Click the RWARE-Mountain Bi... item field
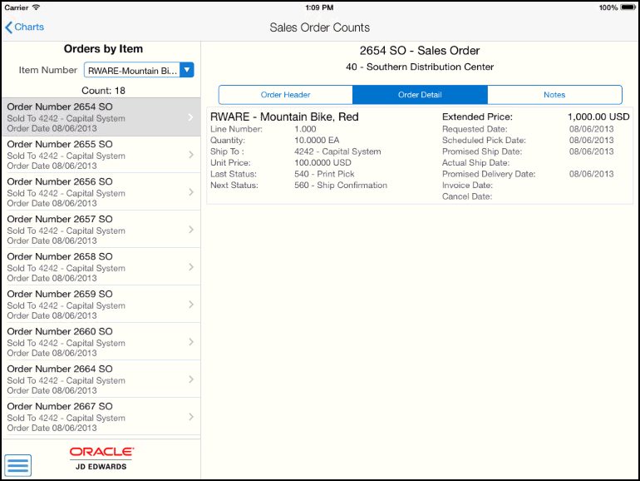Screen dimensions: 640x481 pos(132,70)
